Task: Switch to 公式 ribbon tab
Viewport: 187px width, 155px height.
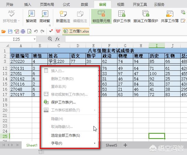Action: click(66, 5)
